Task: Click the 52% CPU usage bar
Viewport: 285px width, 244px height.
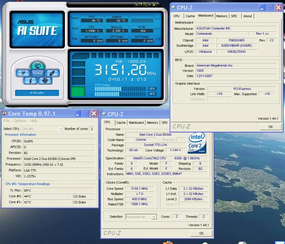Action: (x=120, y=89)
